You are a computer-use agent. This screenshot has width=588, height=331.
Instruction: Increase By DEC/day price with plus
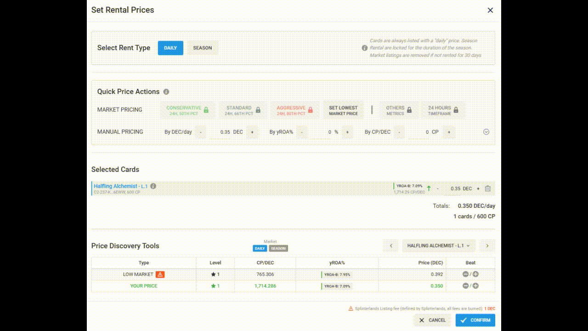[252, 132]
